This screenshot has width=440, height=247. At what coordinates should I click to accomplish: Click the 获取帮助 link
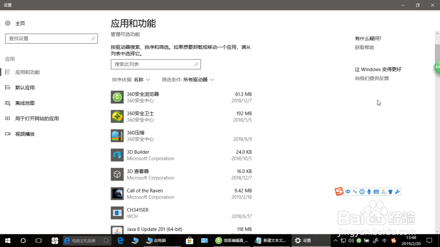[364, 47]
